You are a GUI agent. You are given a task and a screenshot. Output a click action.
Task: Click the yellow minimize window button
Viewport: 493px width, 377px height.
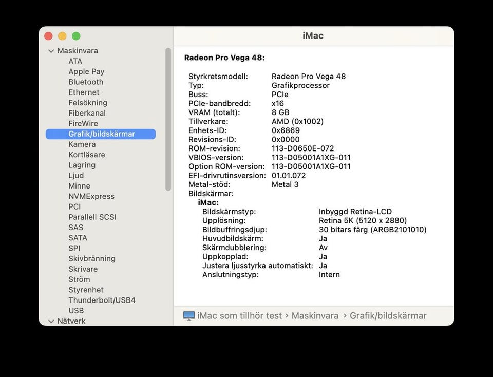62,36
